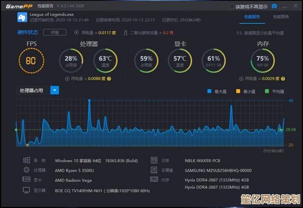303x208 pixels.
Task: Toggle the orange 最小值 legend swatch
Action: [238, 91]
